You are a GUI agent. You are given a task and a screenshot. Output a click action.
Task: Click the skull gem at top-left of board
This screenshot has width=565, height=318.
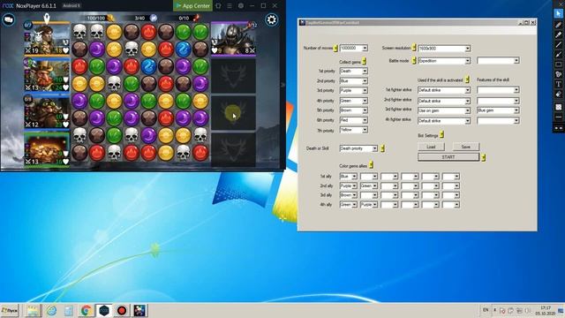pos(79,32)
